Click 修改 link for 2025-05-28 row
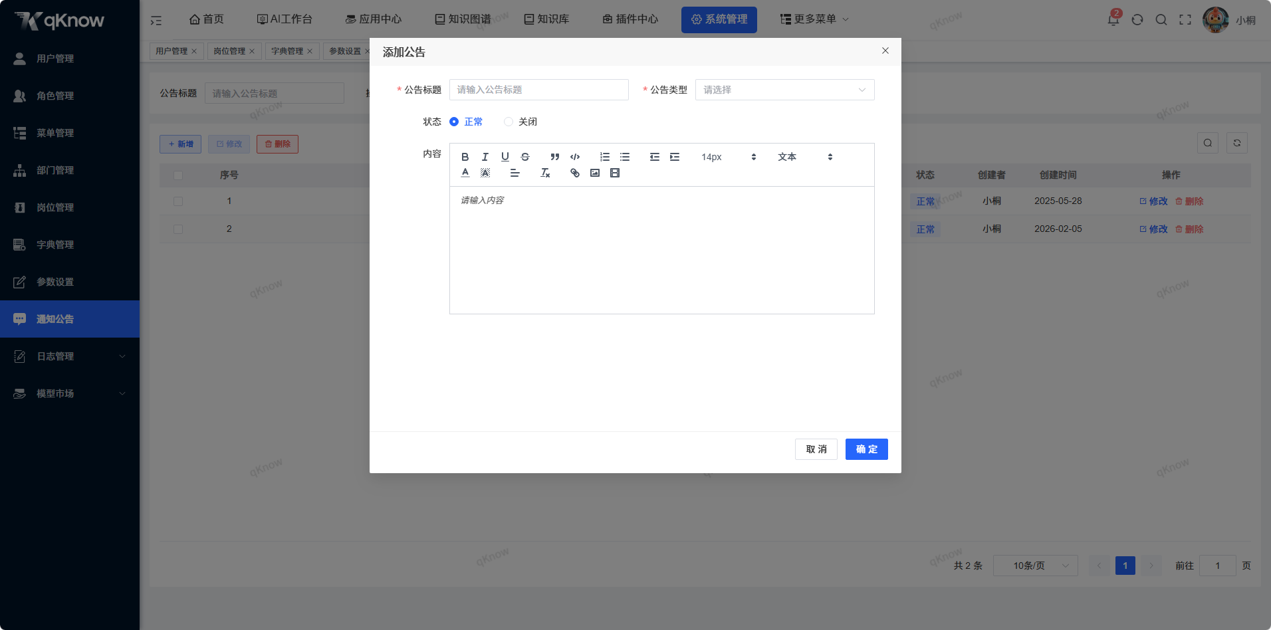Image resolution: width=1271 pixels, height=630 pixels. click(x=1153, y=201)
